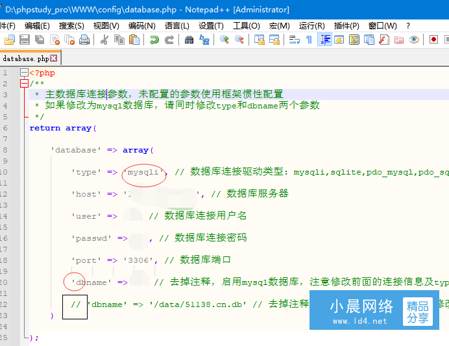Click the green Undo arrow icon
This screenshot has height=346, width=449.
(154, 40)
